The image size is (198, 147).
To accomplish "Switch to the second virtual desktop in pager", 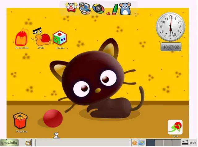I will point(159,143).
